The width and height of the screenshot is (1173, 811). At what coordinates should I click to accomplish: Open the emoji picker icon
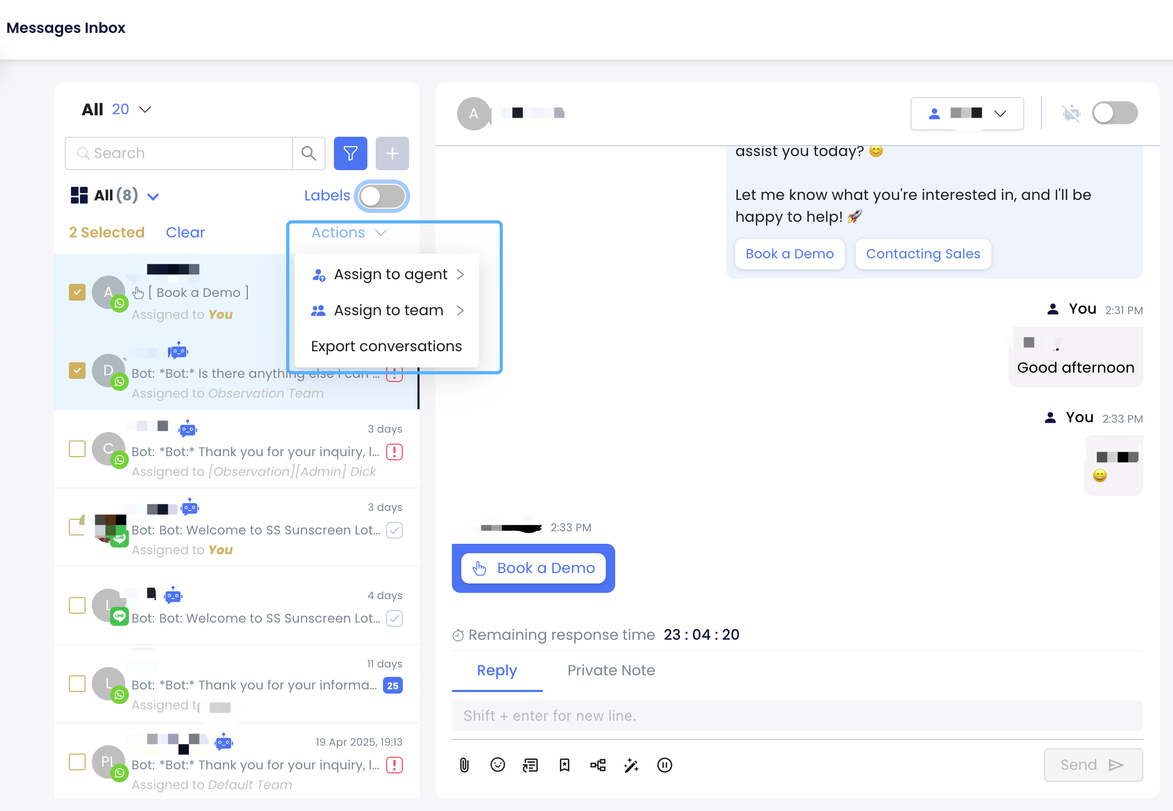(497, 765)
